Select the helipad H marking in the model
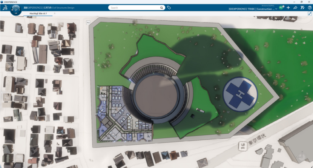 (240, 94)
